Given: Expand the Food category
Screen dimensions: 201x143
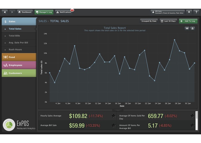Looking at the screenshot, I should click(x=19, y=57).
